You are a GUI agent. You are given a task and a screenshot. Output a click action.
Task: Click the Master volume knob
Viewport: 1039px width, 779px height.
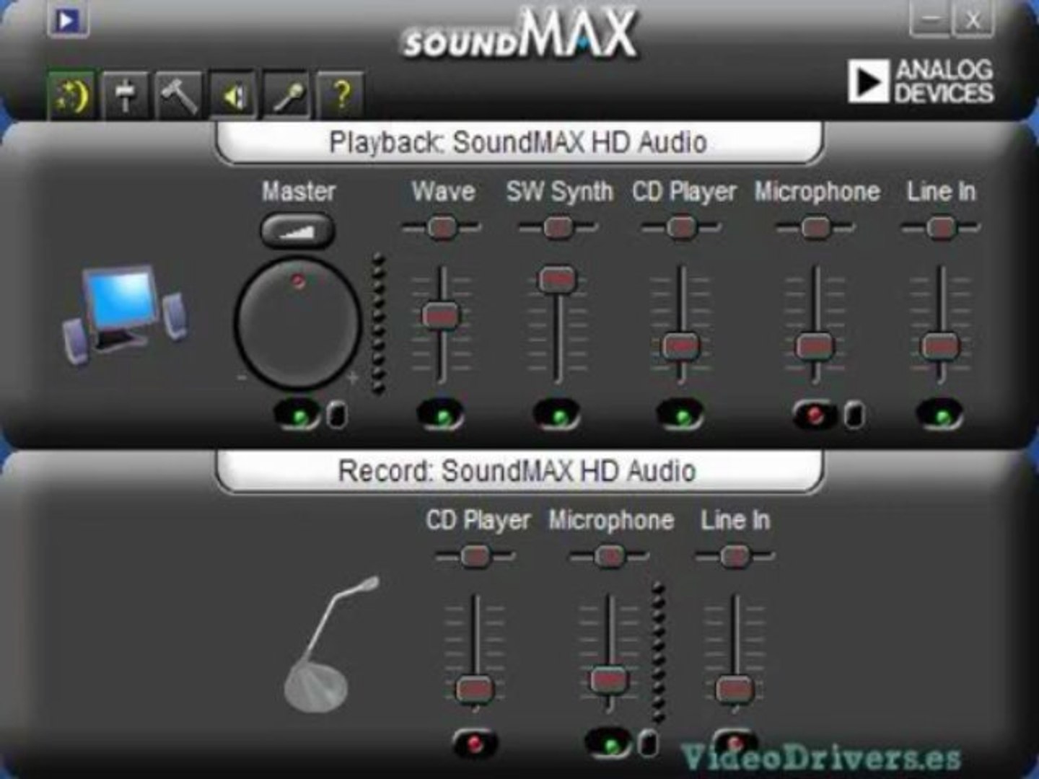coord(297,323)
